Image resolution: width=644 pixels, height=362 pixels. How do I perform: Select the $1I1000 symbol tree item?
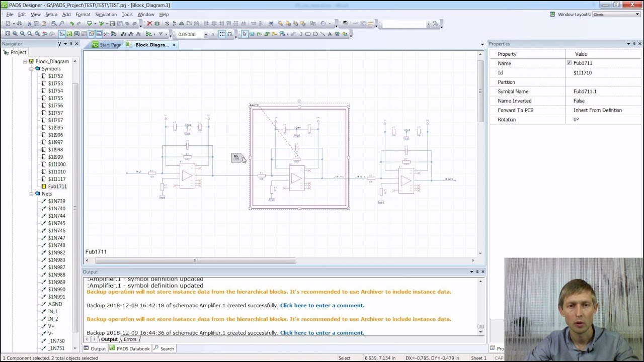click(x=56, y=164)
